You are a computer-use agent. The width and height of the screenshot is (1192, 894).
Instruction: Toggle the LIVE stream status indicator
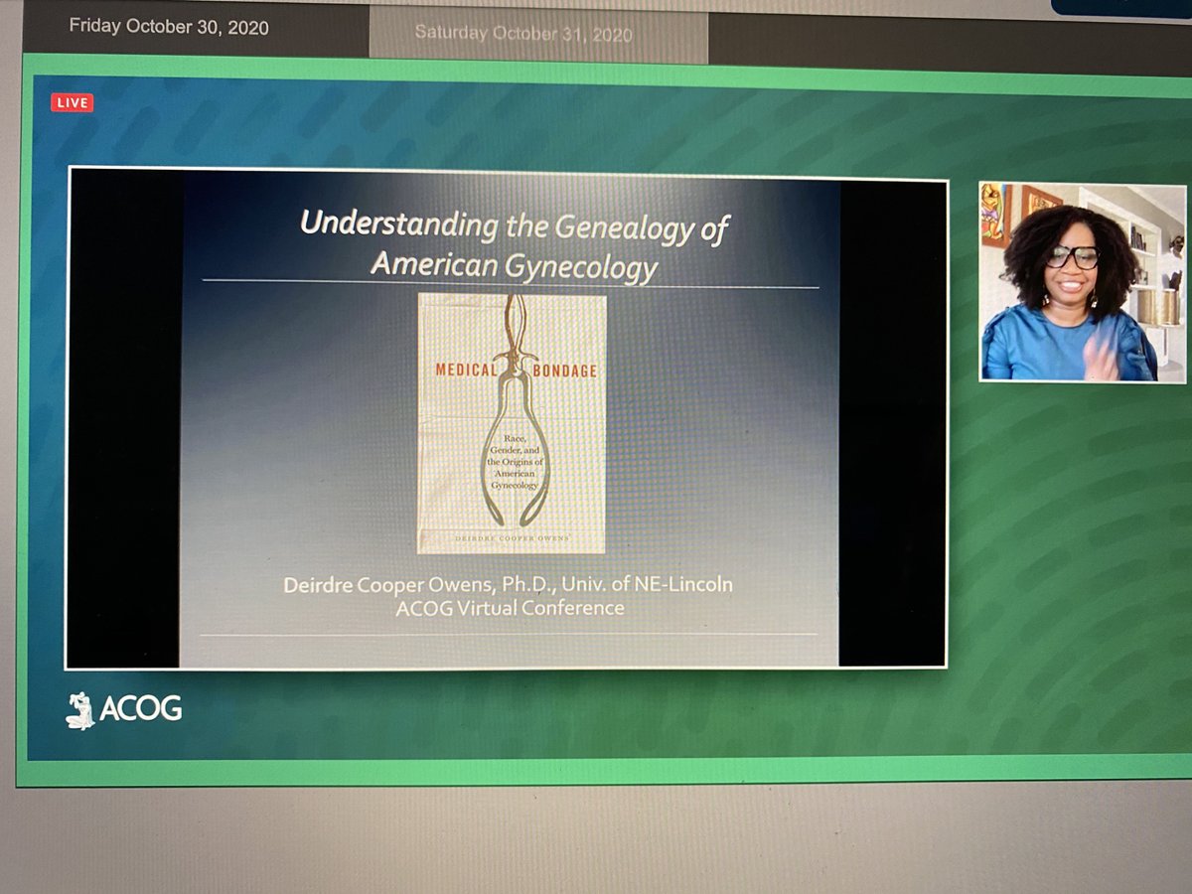(x=72, y=102)
